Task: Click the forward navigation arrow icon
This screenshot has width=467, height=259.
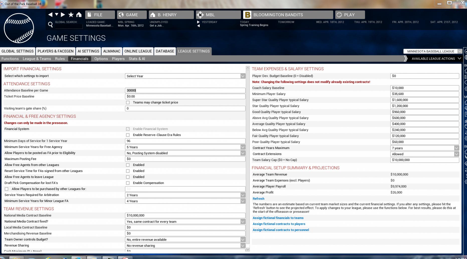Action: (63, 15)
